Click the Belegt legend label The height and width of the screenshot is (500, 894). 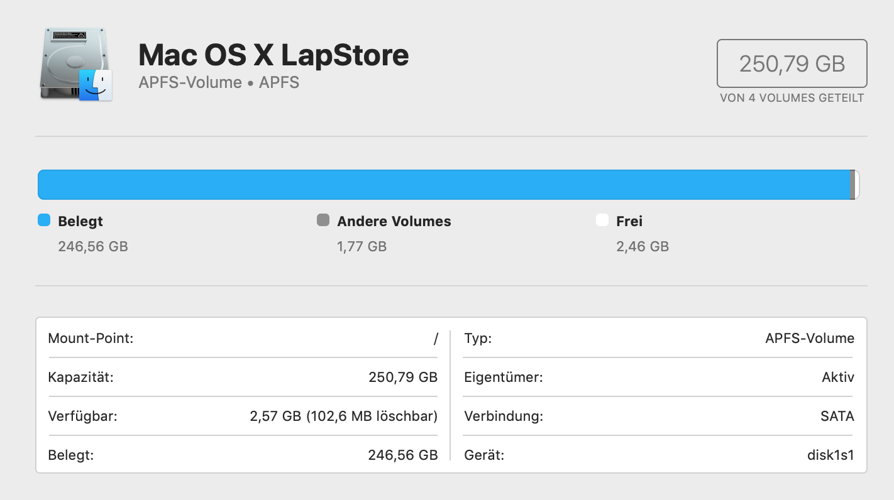tap(80, 221)
